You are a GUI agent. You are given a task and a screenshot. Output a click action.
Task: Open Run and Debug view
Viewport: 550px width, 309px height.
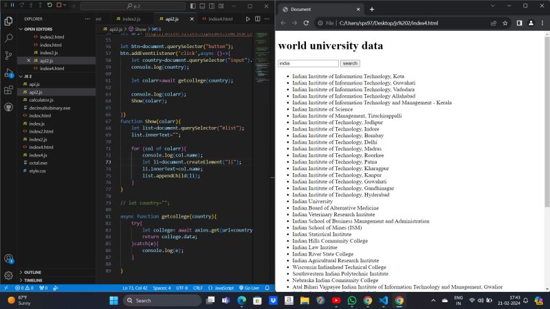[8, 72]
